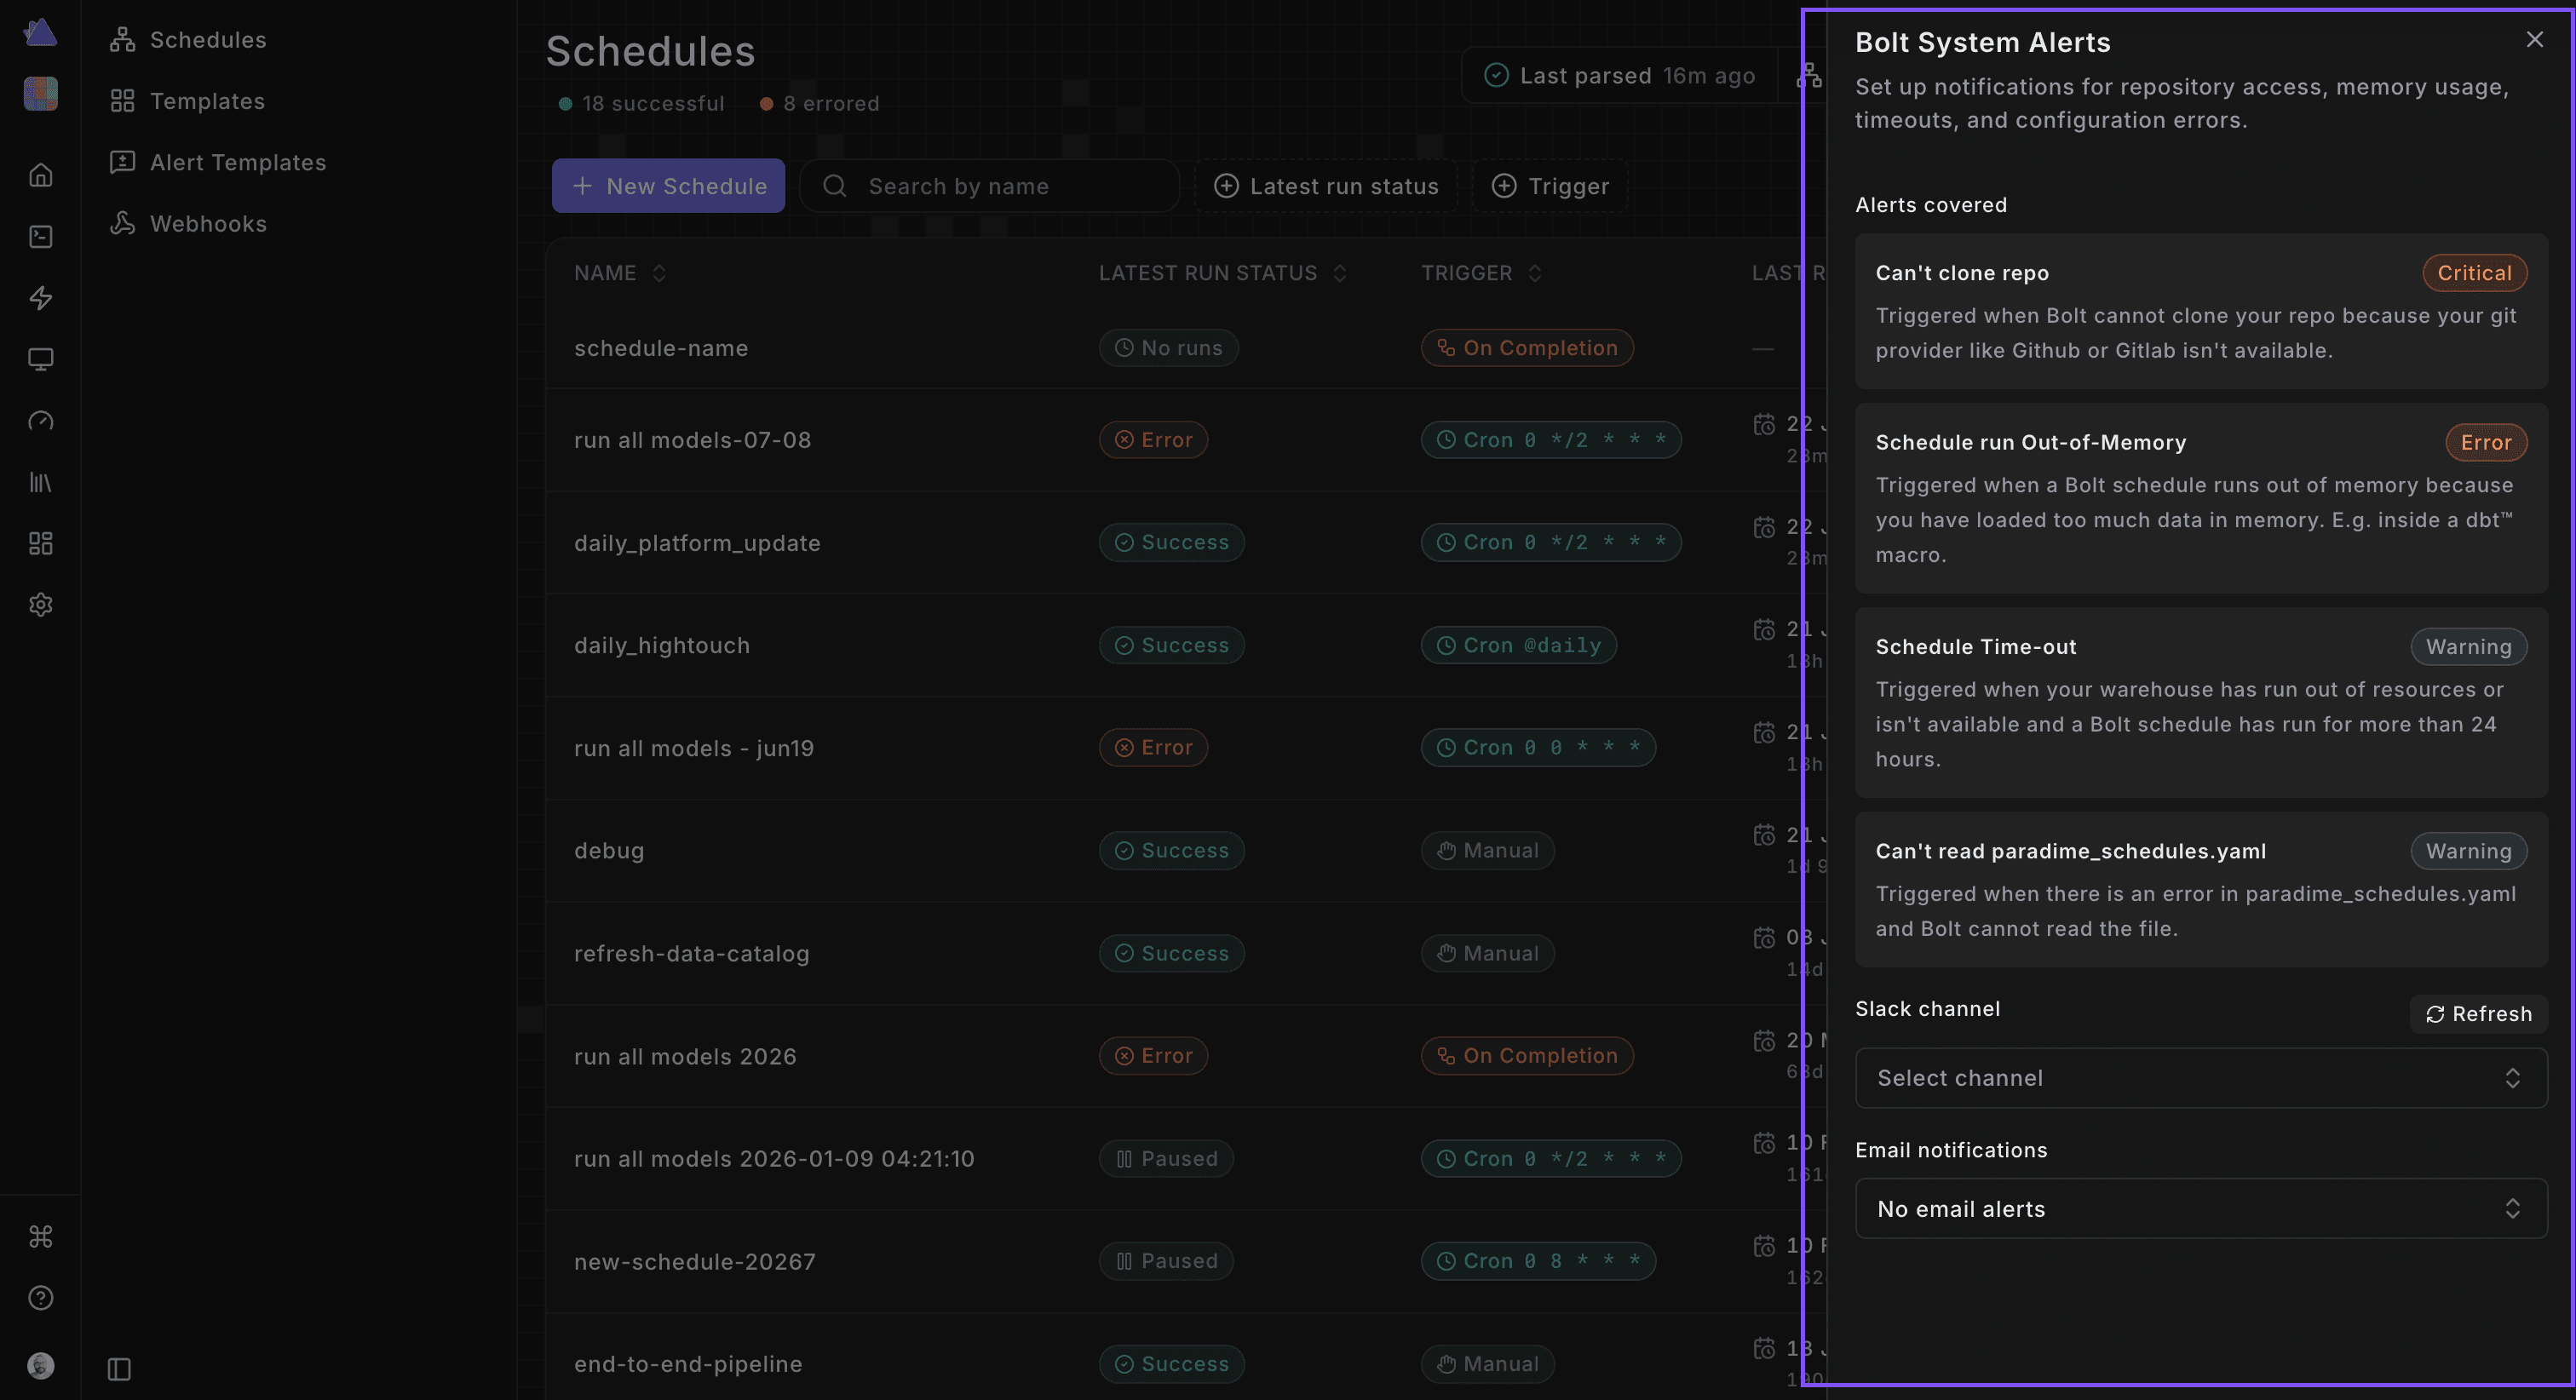Open the daily_hightouch schedule
This screenshot has height=1400, width=2576.
pos(662,645)
